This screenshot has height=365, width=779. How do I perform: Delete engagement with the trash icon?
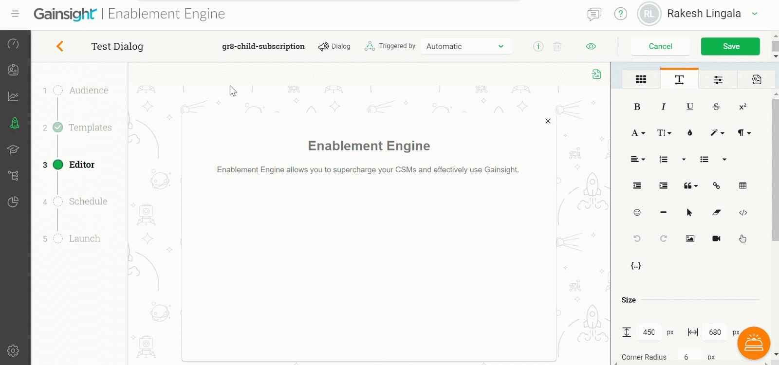point(557,47)
